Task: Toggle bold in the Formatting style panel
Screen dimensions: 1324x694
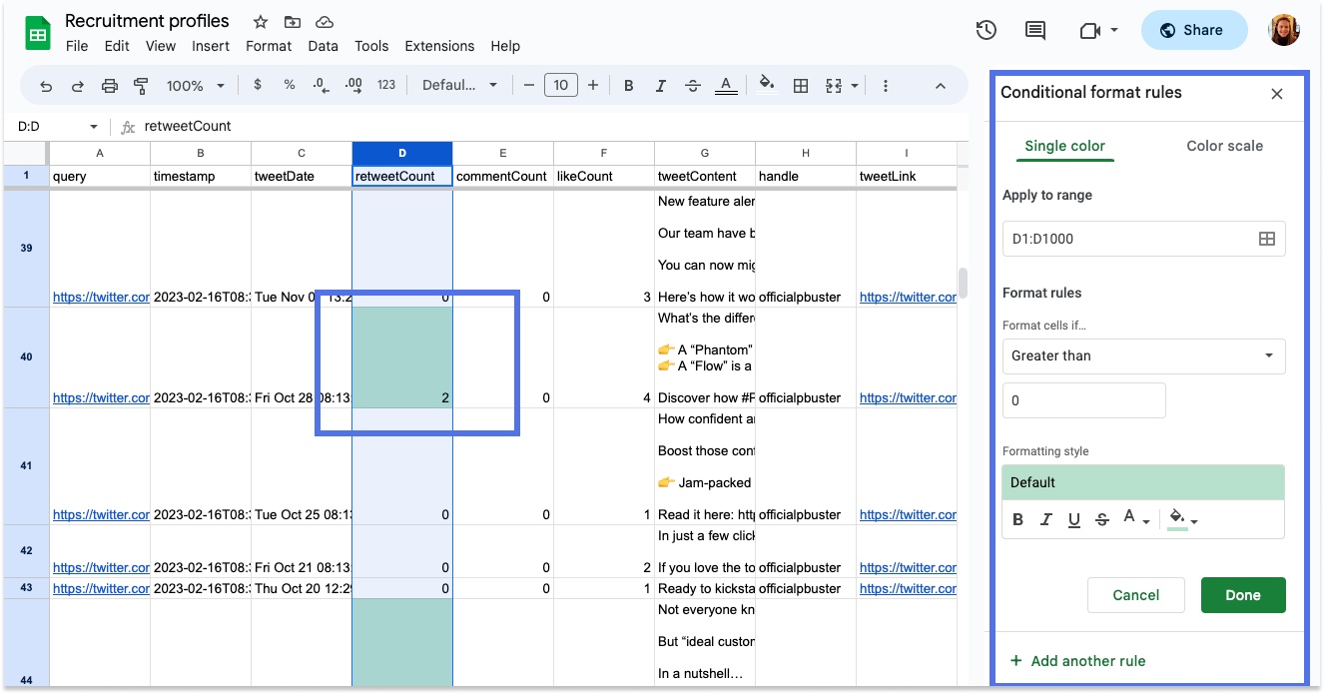Action: (x=1017, y=518)
